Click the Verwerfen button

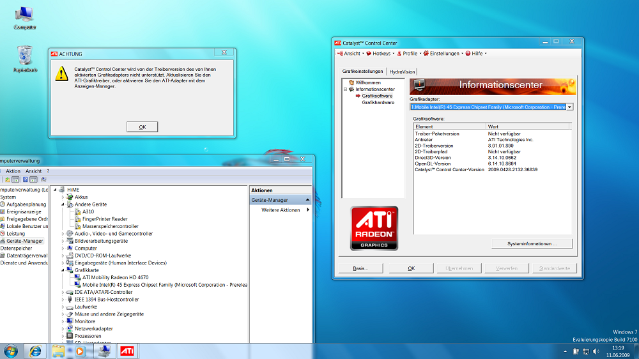(x=507, y=268)
